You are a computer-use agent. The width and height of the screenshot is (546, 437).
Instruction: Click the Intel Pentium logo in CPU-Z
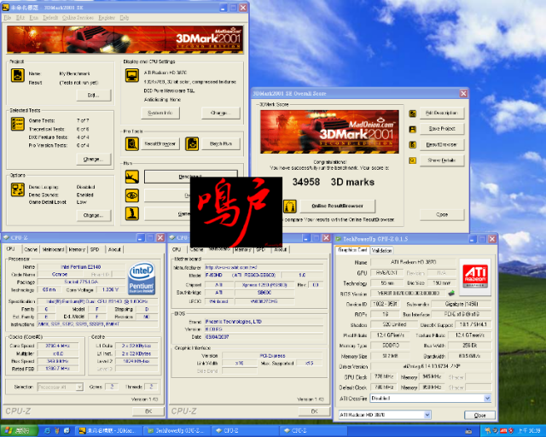[142, 278]
